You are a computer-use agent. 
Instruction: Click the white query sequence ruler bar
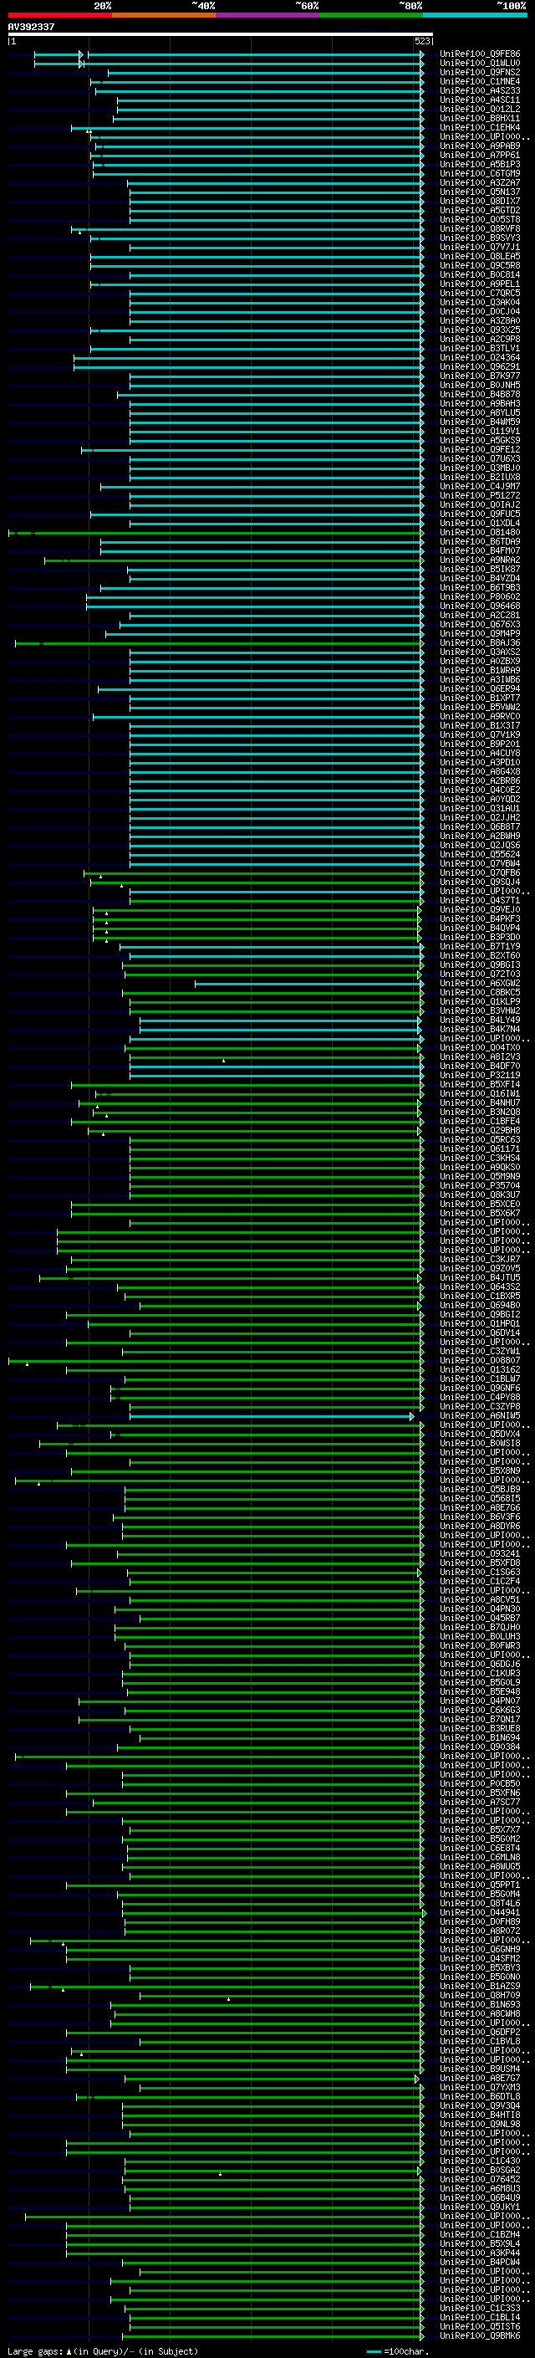(221, 35)
